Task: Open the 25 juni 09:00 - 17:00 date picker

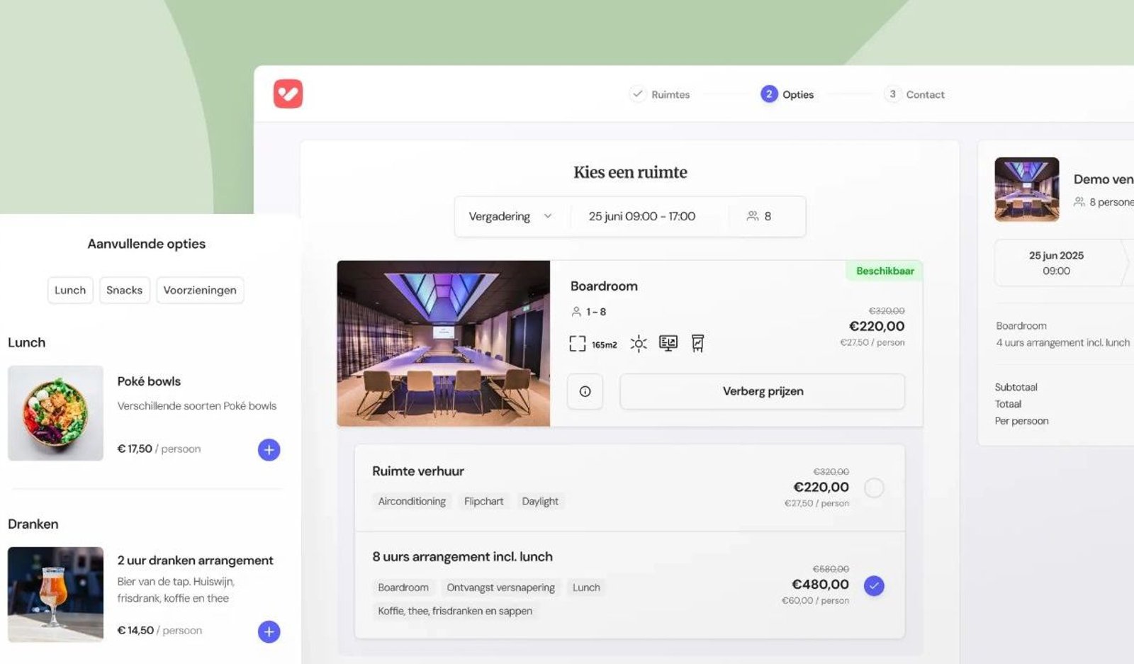Action: (642, 216)
